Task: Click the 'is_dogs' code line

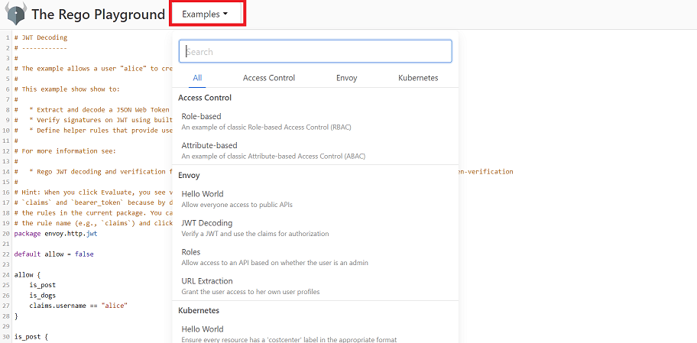Action: click(x=43, y=295)
